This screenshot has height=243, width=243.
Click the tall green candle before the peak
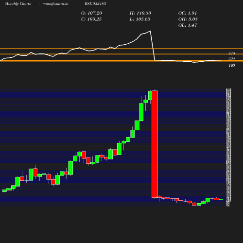(141, 112)
